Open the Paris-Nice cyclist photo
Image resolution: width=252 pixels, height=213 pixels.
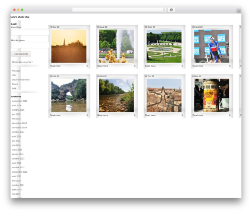[x=212, y=46]
